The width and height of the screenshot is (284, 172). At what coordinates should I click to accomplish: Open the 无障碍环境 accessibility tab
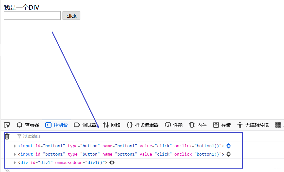pyautogui.click(x=253, y=125)
